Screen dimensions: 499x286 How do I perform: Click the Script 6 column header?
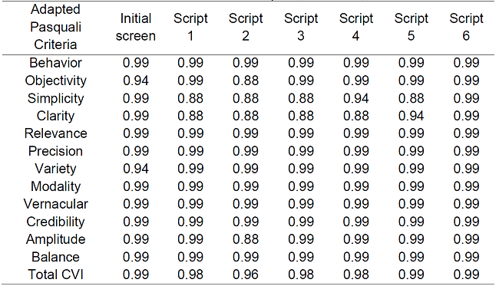coord(466,27)
